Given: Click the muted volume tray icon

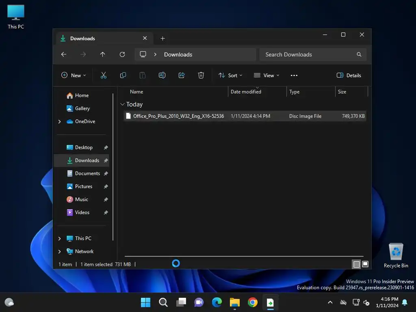Looking at the screenshot, I should (366, 302).
